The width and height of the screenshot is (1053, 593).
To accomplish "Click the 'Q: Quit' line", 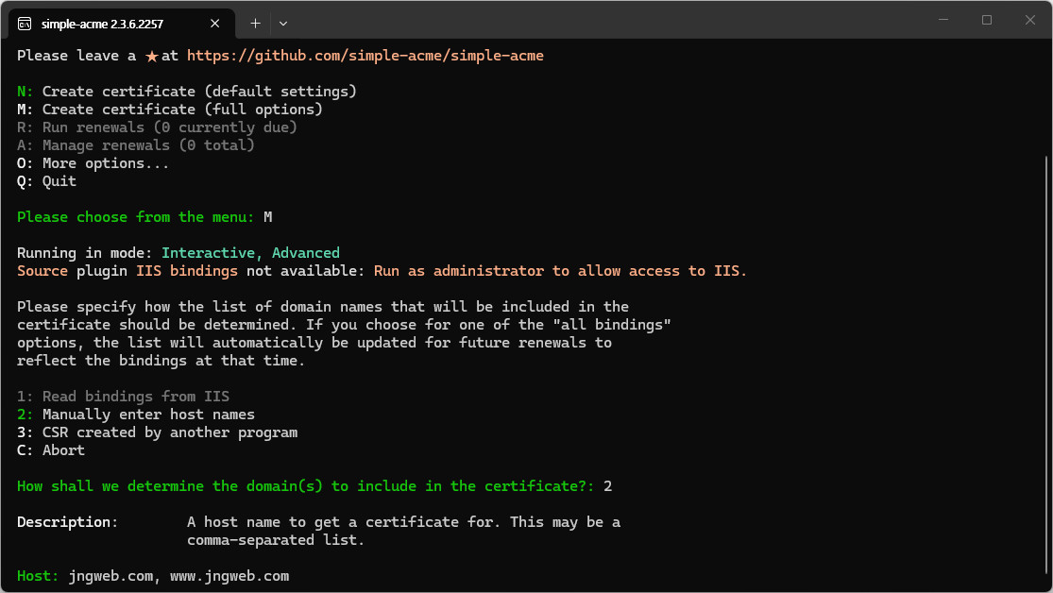I will [x=46, y=181].
